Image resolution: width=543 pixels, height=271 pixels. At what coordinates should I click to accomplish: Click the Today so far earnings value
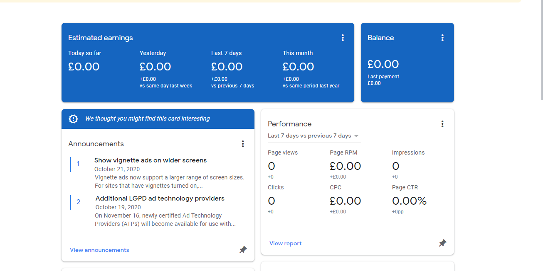[x=84, y=67]
